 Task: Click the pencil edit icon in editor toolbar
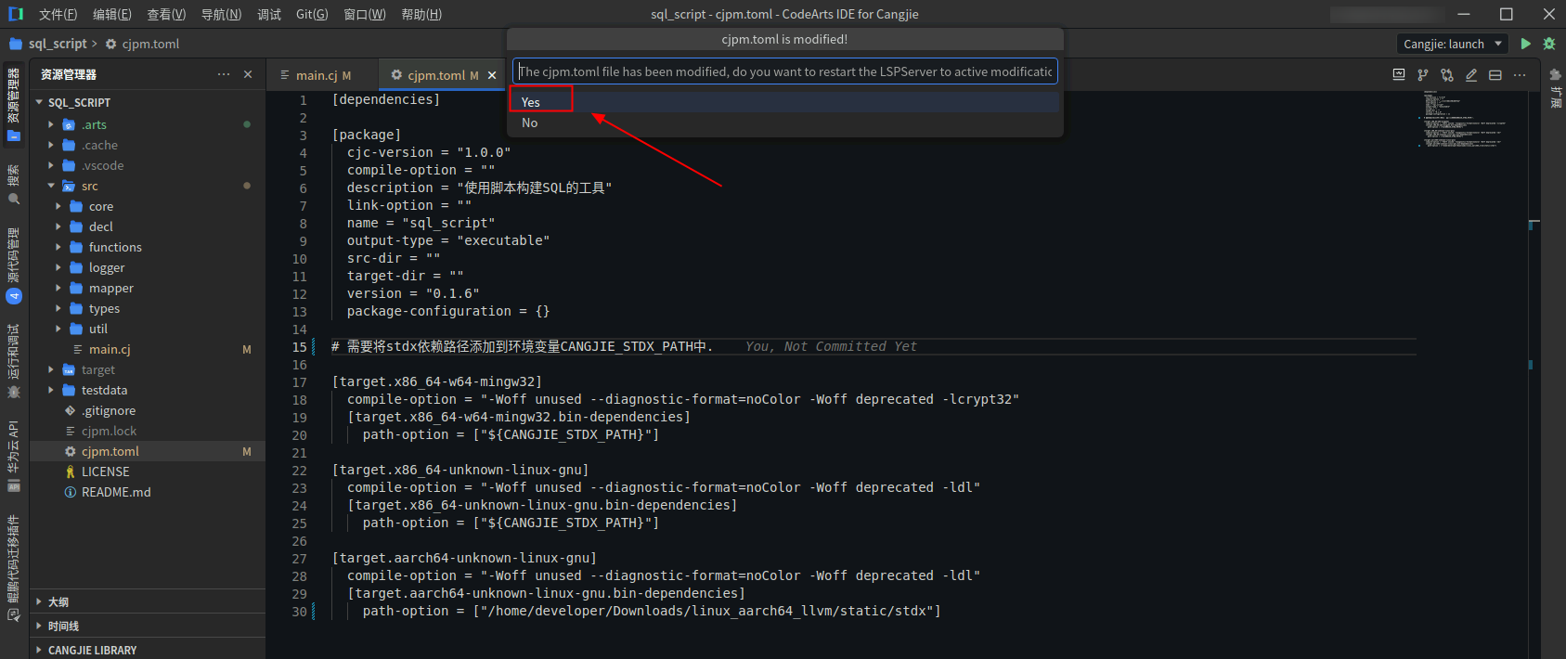click(x=1471, y=75)
